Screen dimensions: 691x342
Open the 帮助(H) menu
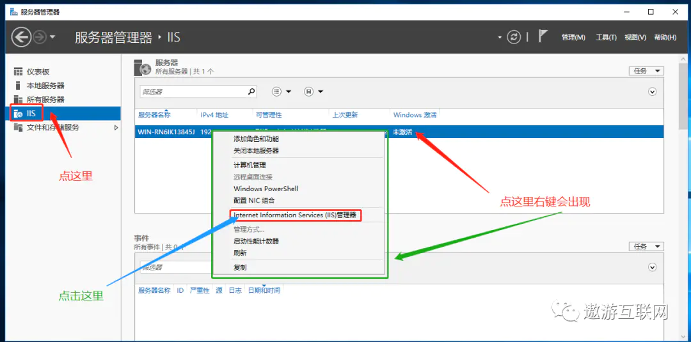click(x=665, y=38)
